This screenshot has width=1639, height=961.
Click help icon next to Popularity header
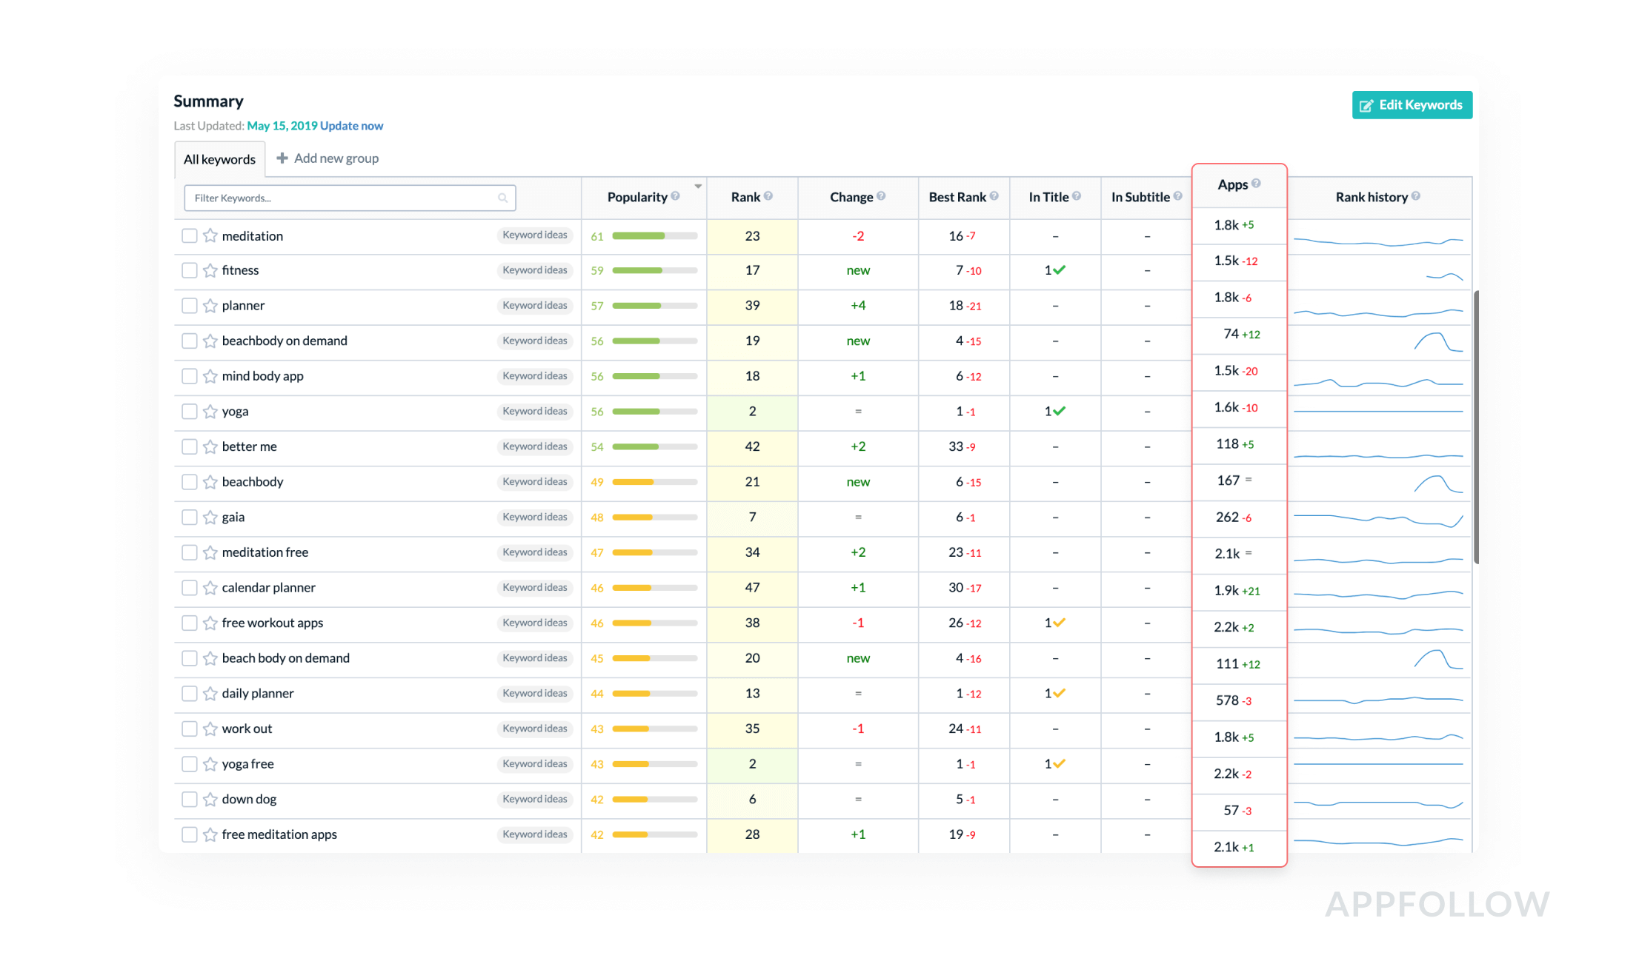coord(675,196)
